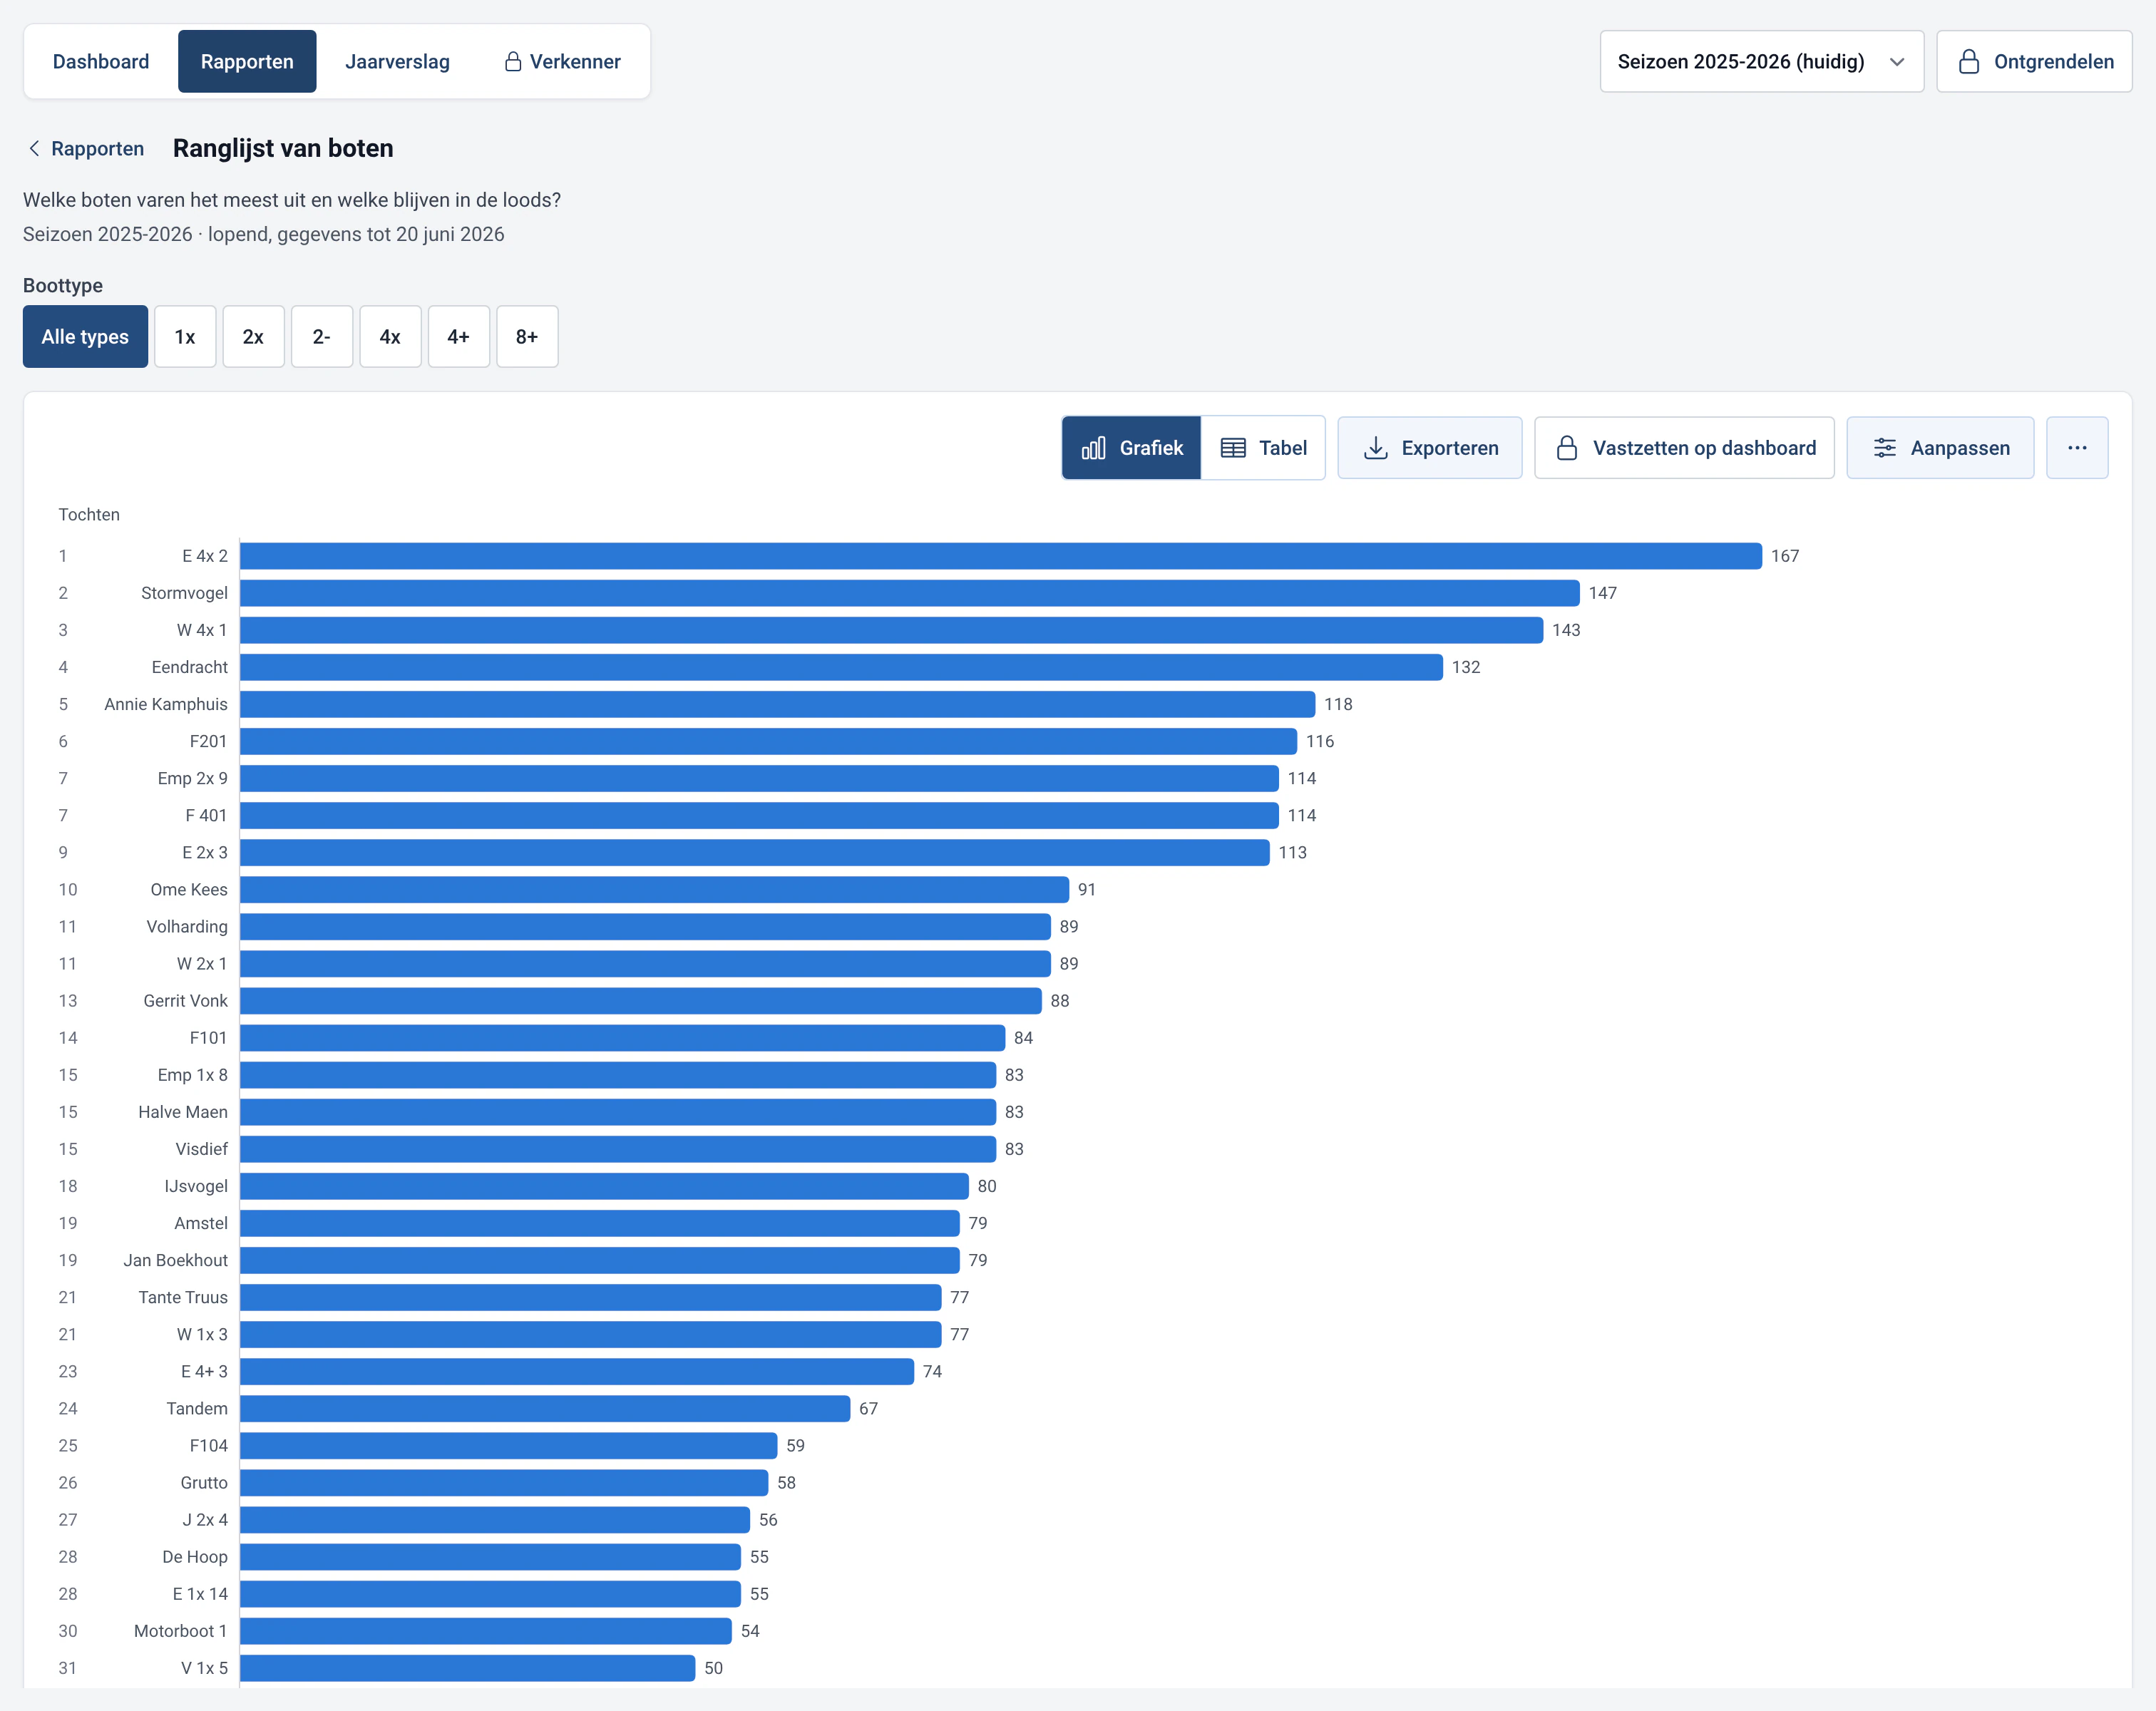Click the Tante Truus boat label

tap(183, 1297)
